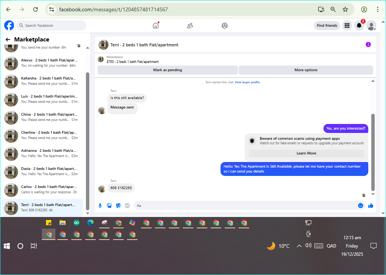Send a thumbs-up like

point(371,206)
